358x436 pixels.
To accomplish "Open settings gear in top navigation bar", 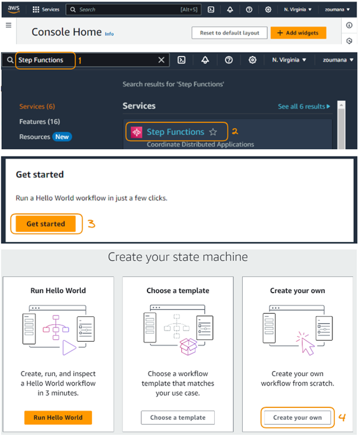I will coord(268,9).
